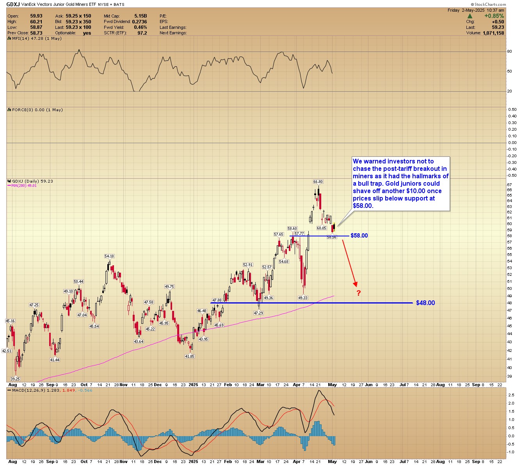Click the GDXJ (Daily) 59.23 price label

(33, 181)
